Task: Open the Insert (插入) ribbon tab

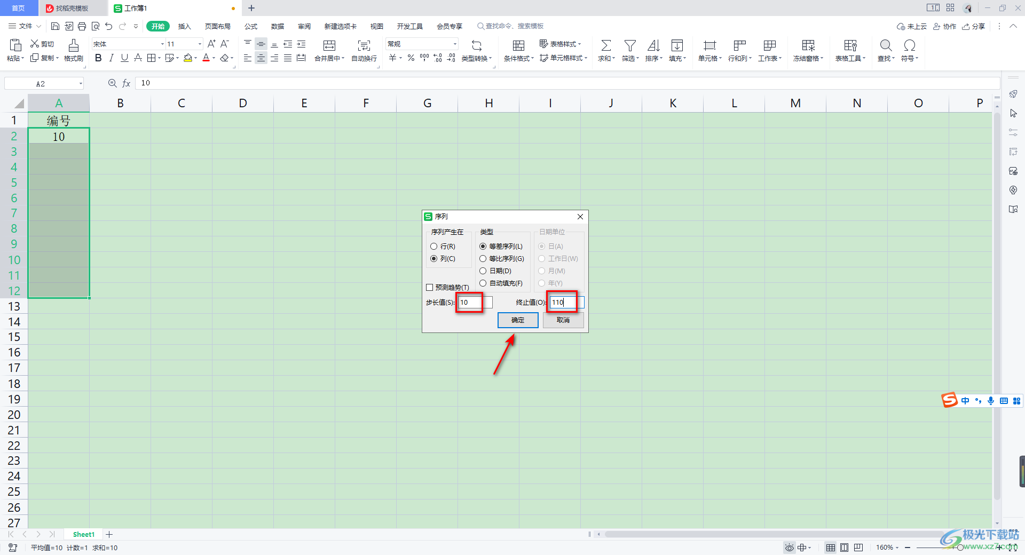Action: coord(184,26)
